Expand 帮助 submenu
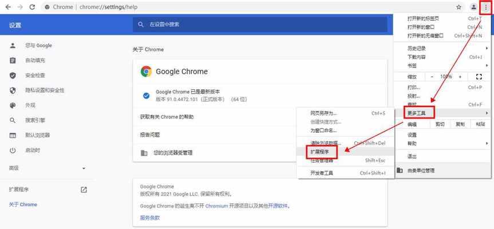 [442, 144]
